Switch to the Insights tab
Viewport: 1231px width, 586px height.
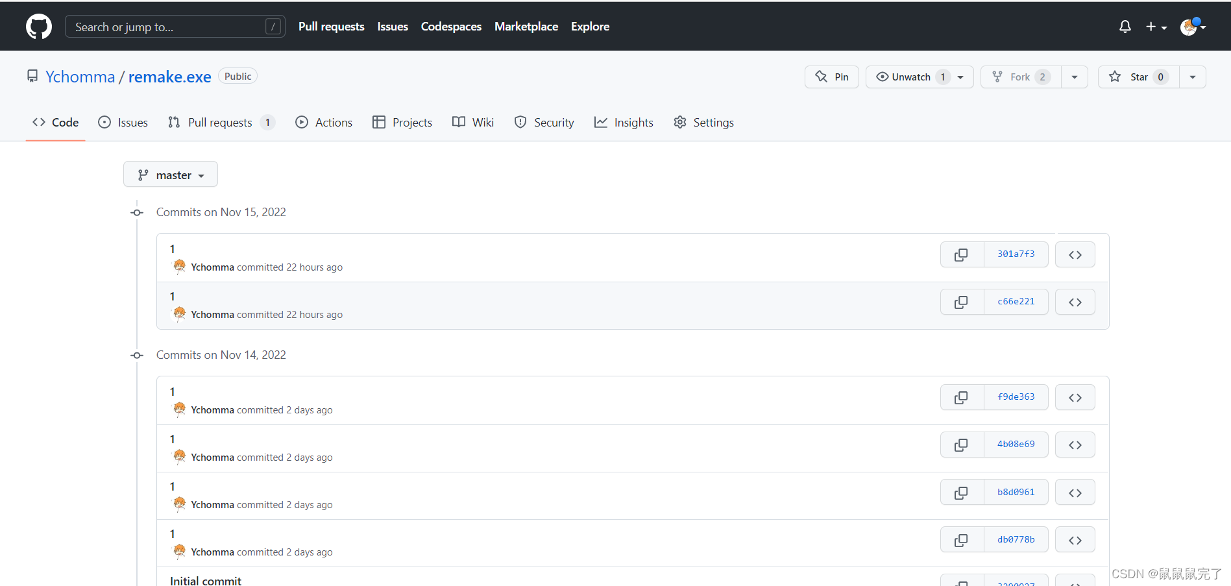pyautogui.click(x=624, y=122)
